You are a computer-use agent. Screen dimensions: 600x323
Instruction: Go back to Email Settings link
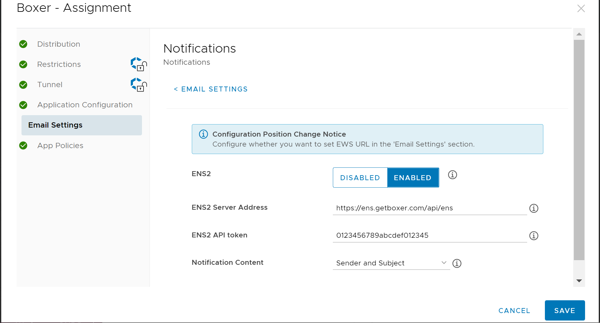[211, 89]
